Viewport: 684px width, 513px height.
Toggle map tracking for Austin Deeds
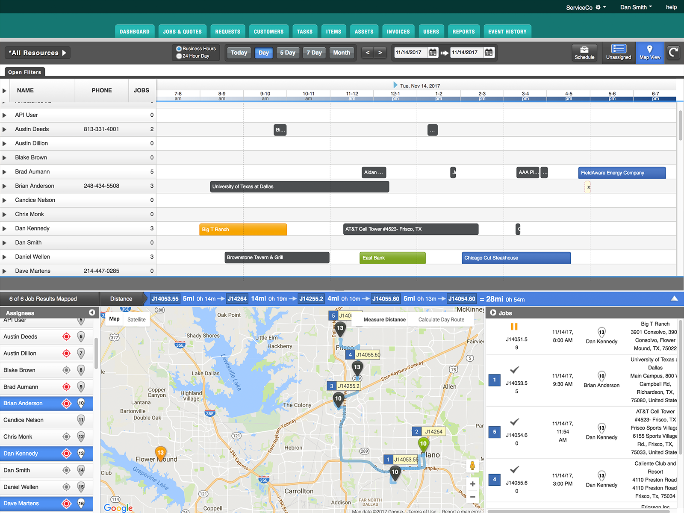[x=66, y=336]
